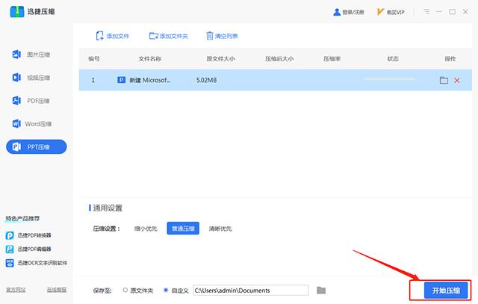Click PowerPoint file icon in row 1
Viewport: 478px width, 304px height.
coord(121,80)
